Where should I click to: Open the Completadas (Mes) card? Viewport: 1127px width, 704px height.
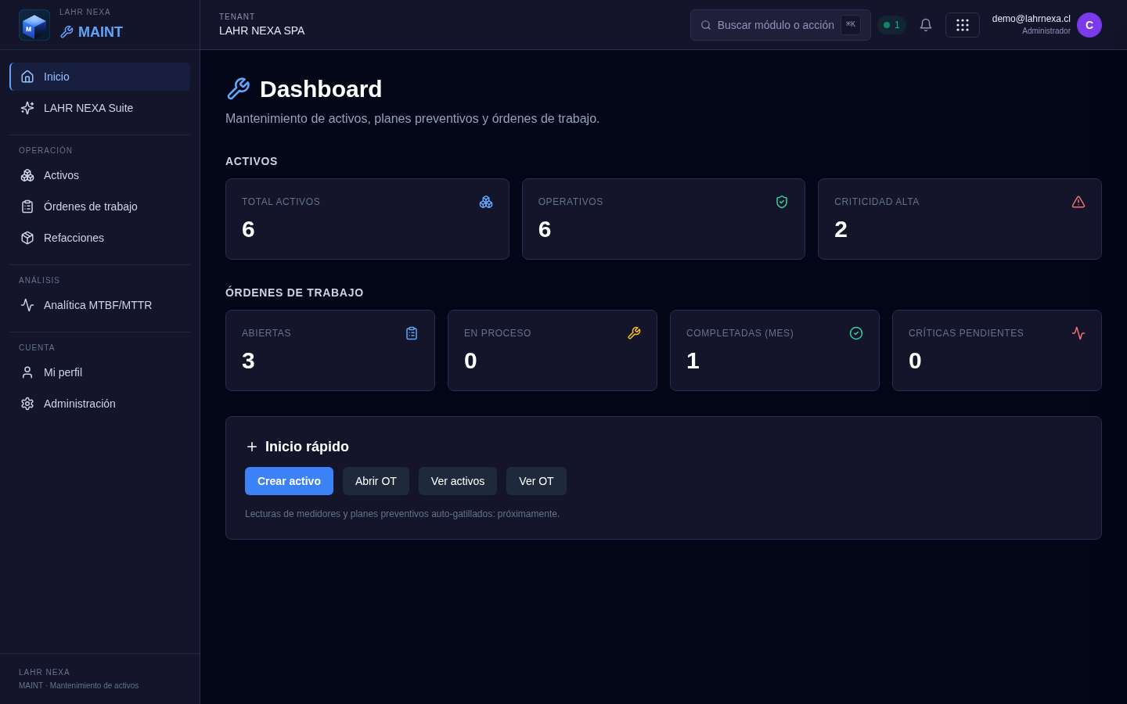(x=775, y=350)
